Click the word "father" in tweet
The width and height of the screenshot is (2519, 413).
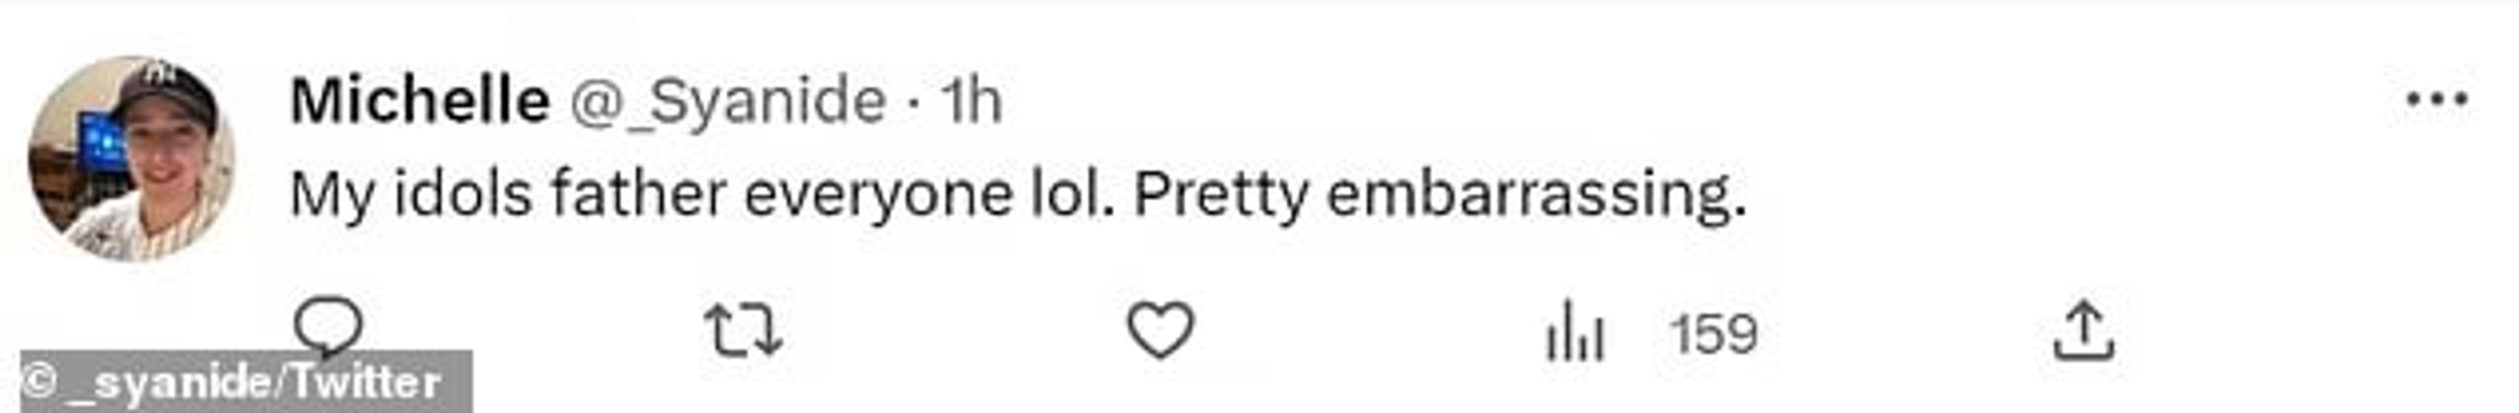(x=638, y=193)
